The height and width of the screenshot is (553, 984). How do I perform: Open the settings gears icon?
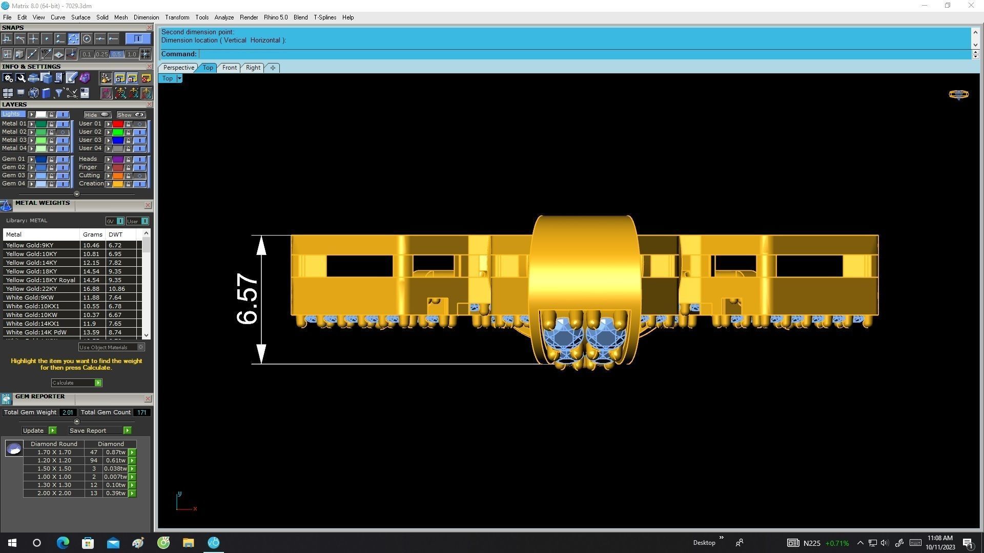tap(8, 78)
